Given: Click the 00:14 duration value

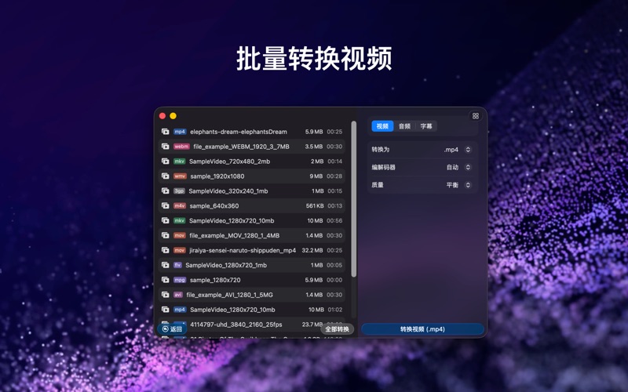Looking at the screenshot, I should click(x=335, y=162).
